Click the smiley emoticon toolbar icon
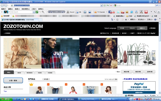This screenshot has width=161, height=101. pyautogui.click(x=127, y=12)
